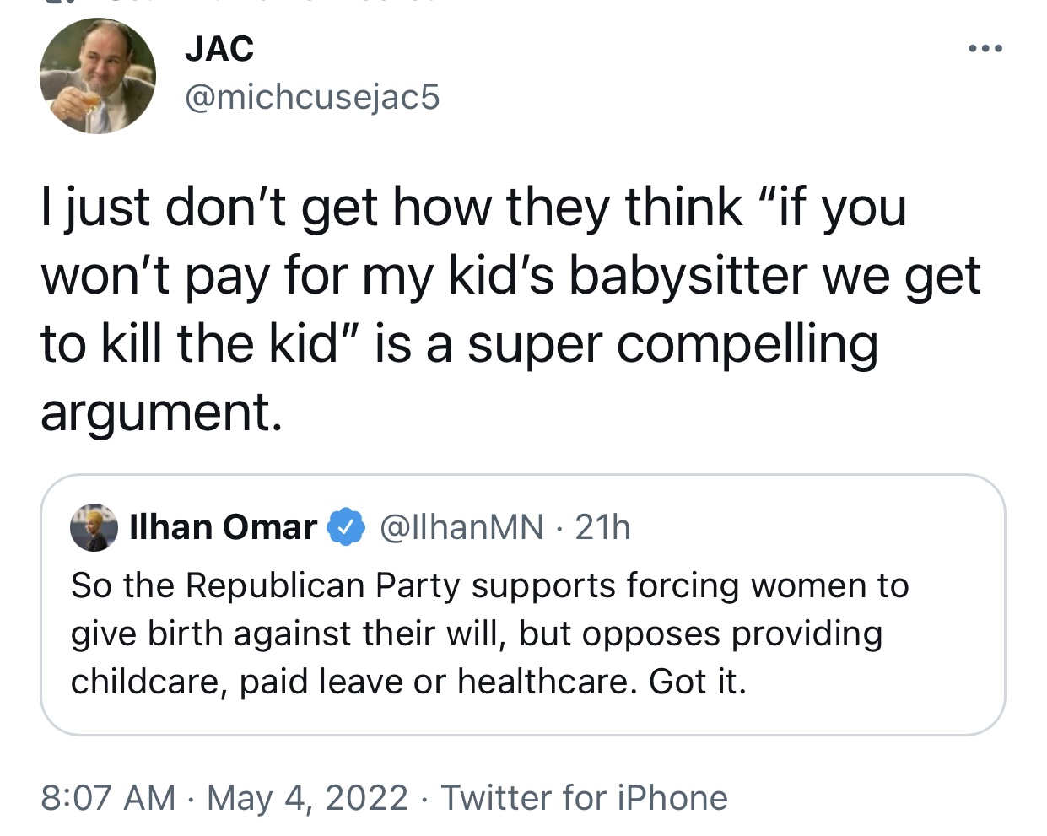Click 'childcare, paid leave' text in quote
This screenshot has height=836, width=1047.
pos(237,682)
